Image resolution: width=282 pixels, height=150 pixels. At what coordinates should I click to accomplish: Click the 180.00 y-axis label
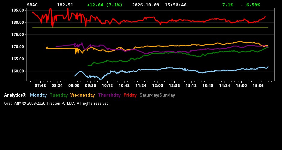[18, 22]
